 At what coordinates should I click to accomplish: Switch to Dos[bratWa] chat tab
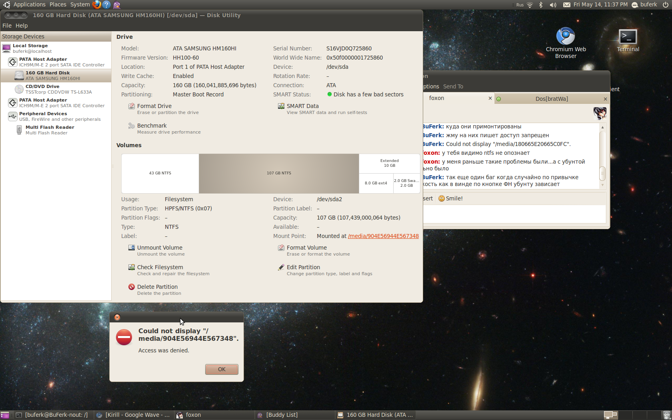(551, 99)
